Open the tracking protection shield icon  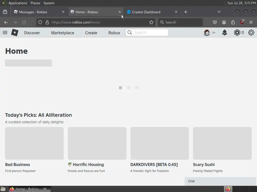tap(40, 22)
